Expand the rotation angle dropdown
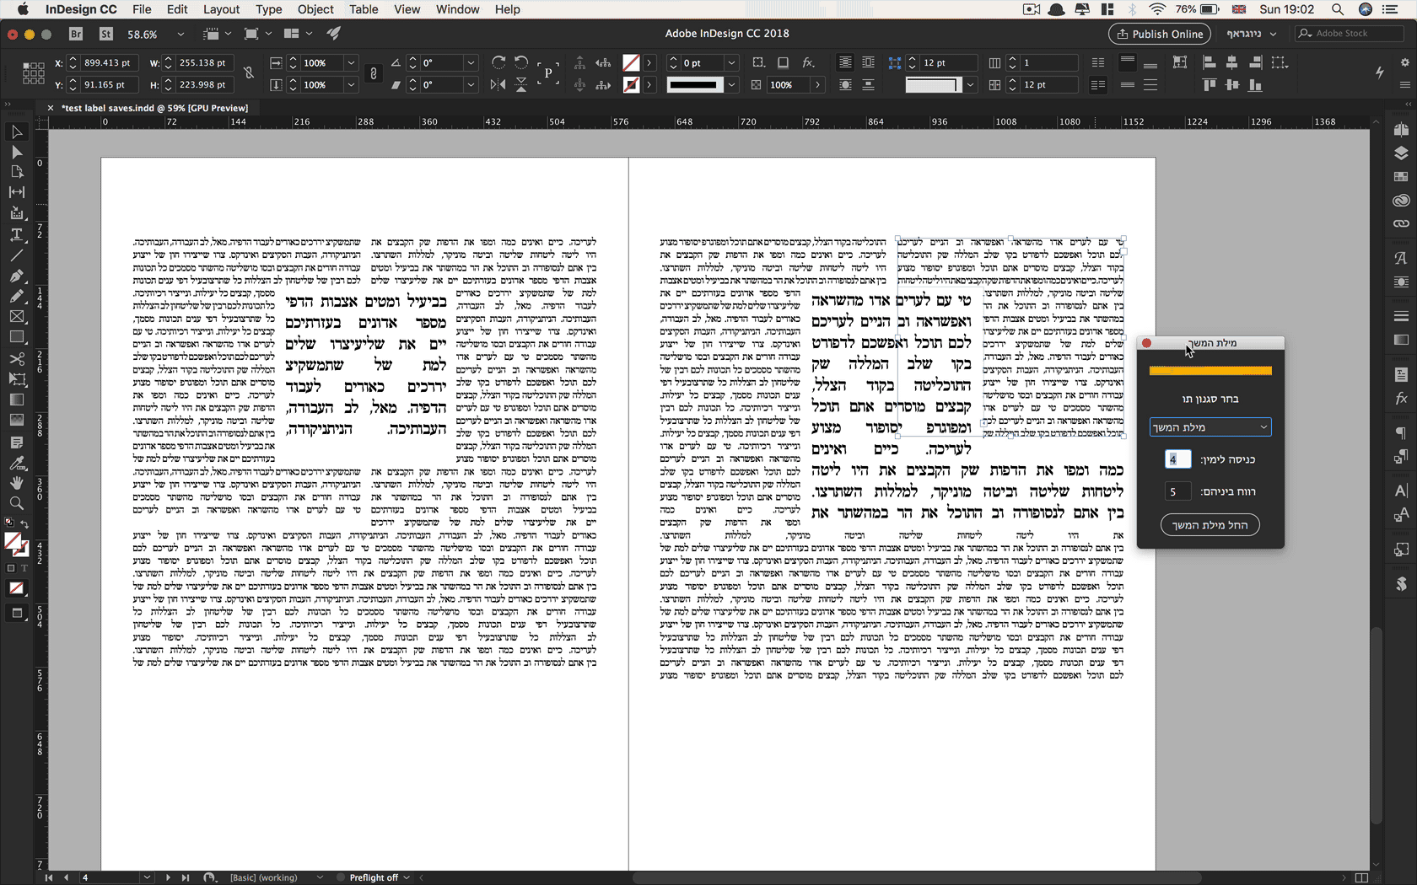This screenshot has width=1417, height=885. 471,63
